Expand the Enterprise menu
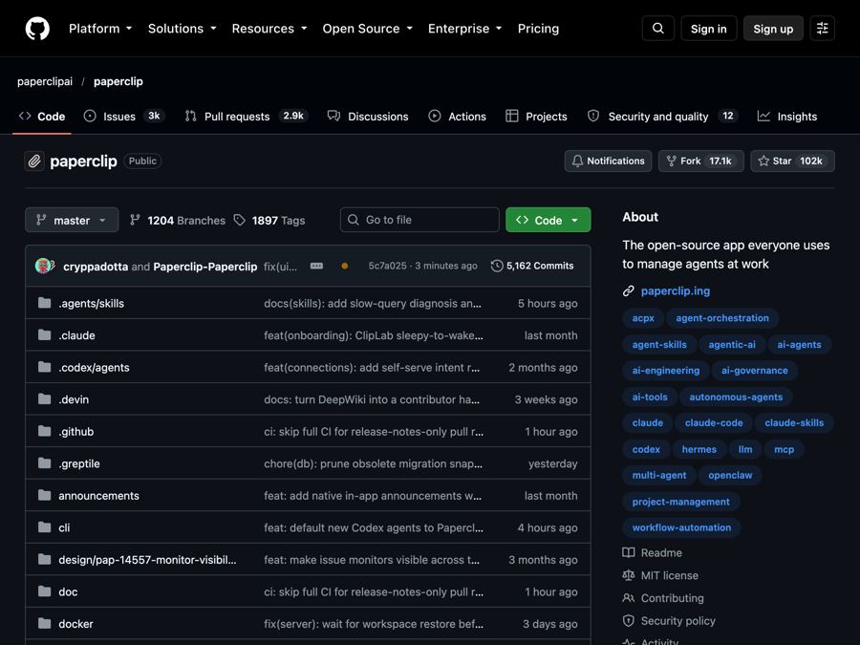Viewport: 860px width, 645px height. [465, 29]
